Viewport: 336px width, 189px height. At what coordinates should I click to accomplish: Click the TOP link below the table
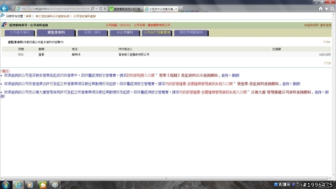click(328, 63)
